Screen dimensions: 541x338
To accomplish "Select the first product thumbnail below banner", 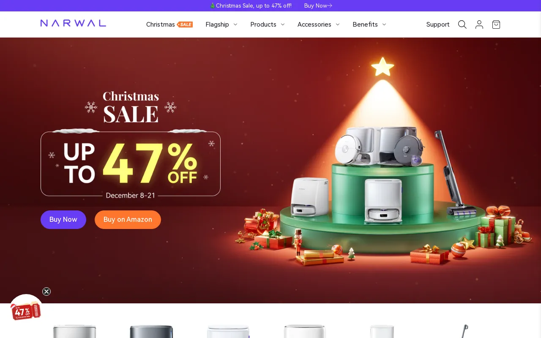I will coord(74,331).
